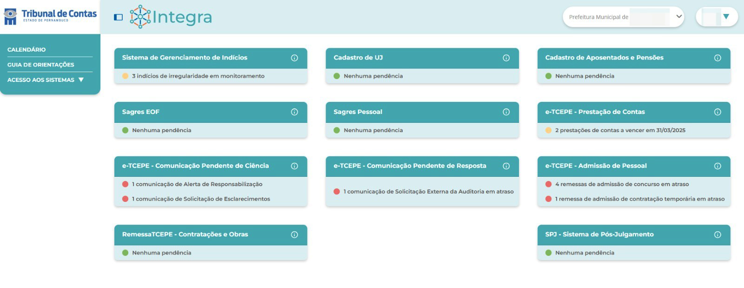Open the Sagres Pessoal card header
This screenshot has height=288, width=744.
422,112
